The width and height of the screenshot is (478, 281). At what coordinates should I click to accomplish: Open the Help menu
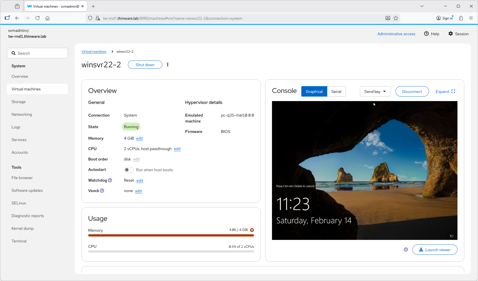click(432, 34)
